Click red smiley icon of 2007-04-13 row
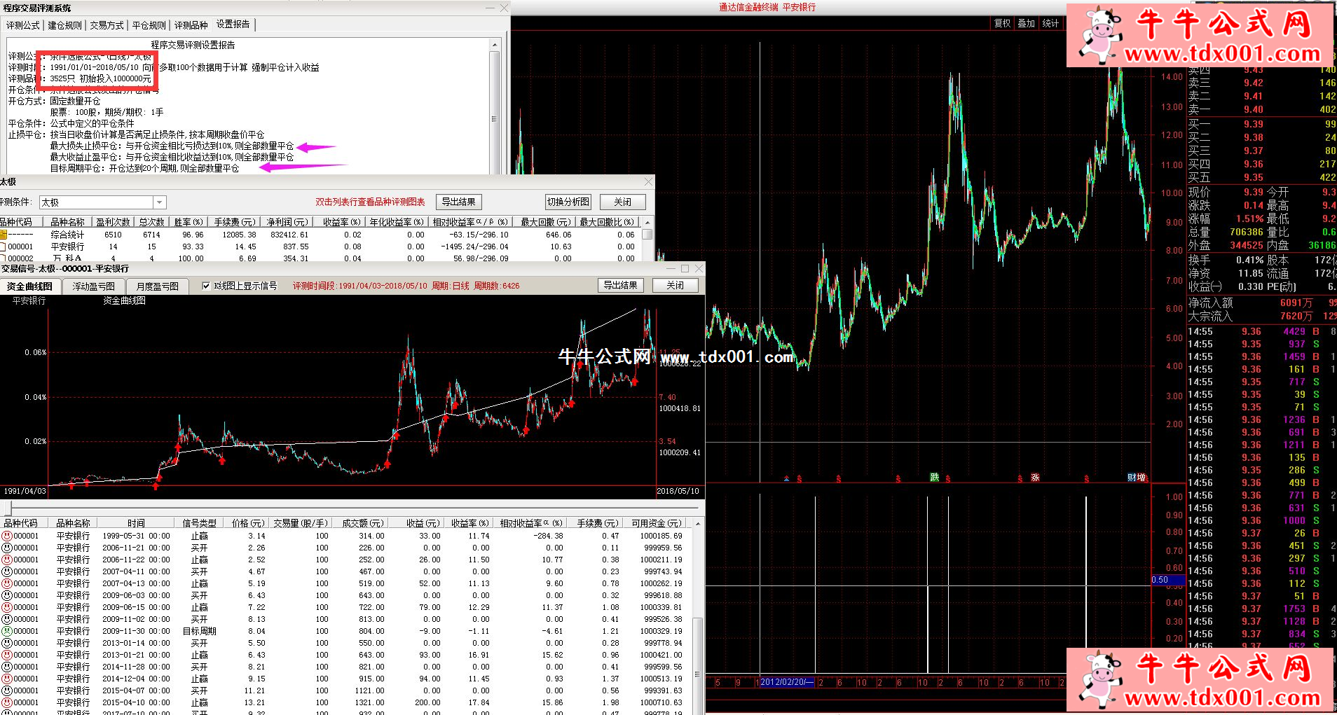Image resolution: width=1337 pixels, height=715 pixels. pos(7,583)
